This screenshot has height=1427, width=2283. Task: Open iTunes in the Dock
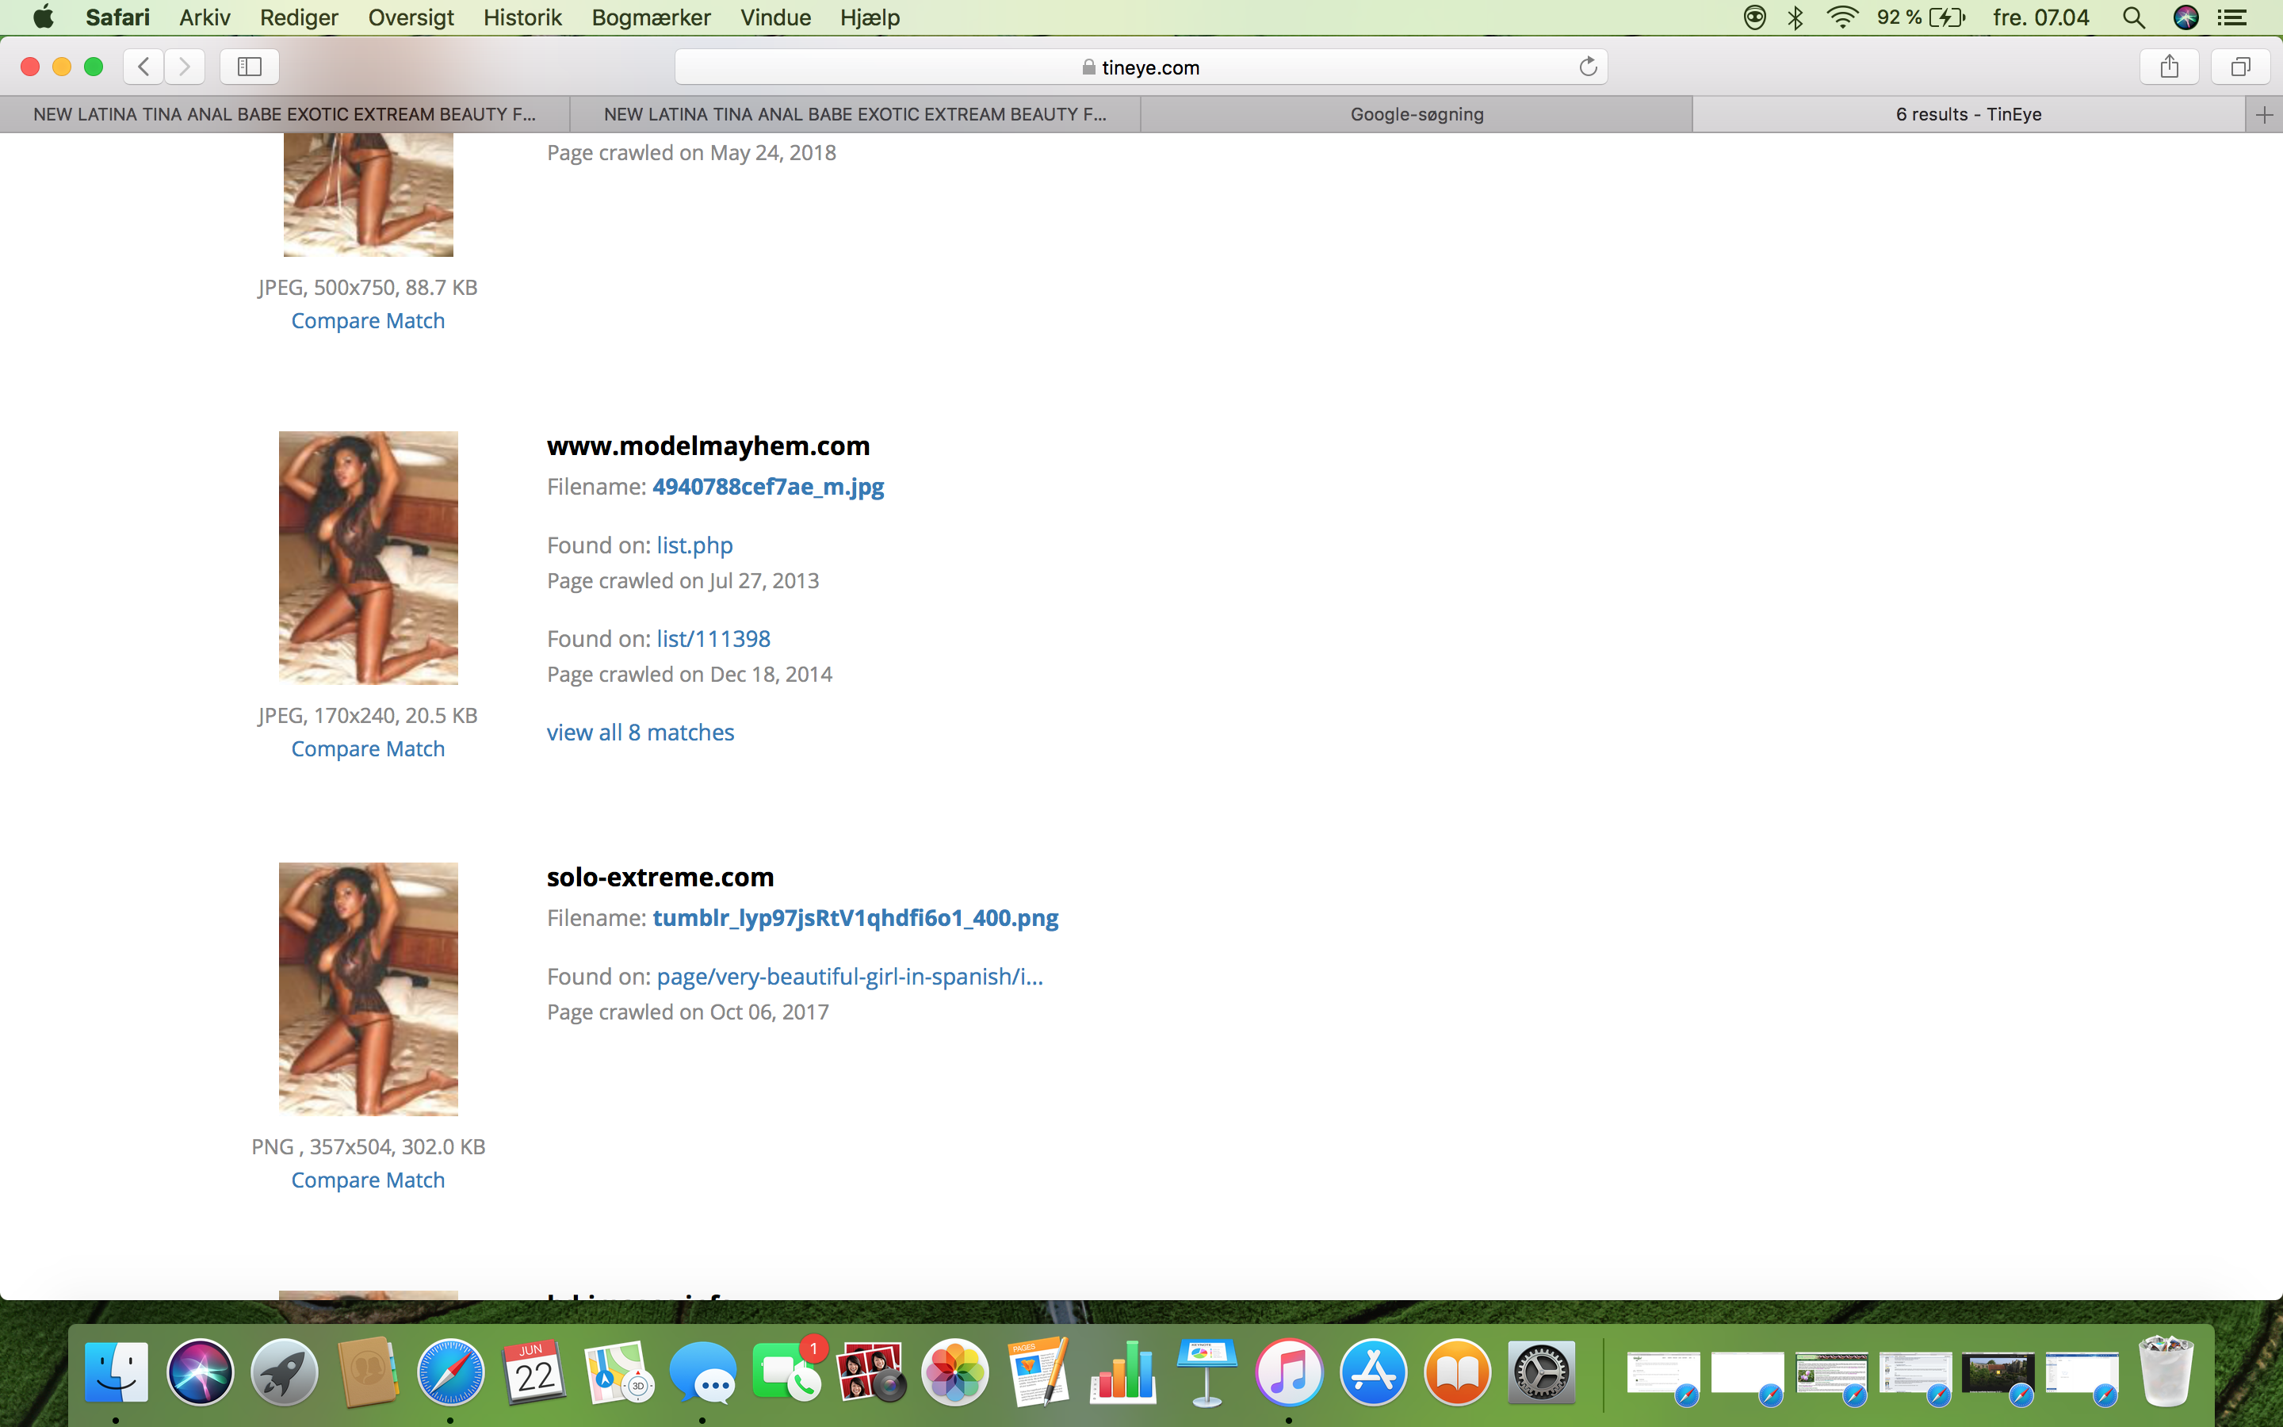[x=1290, y=1372]
